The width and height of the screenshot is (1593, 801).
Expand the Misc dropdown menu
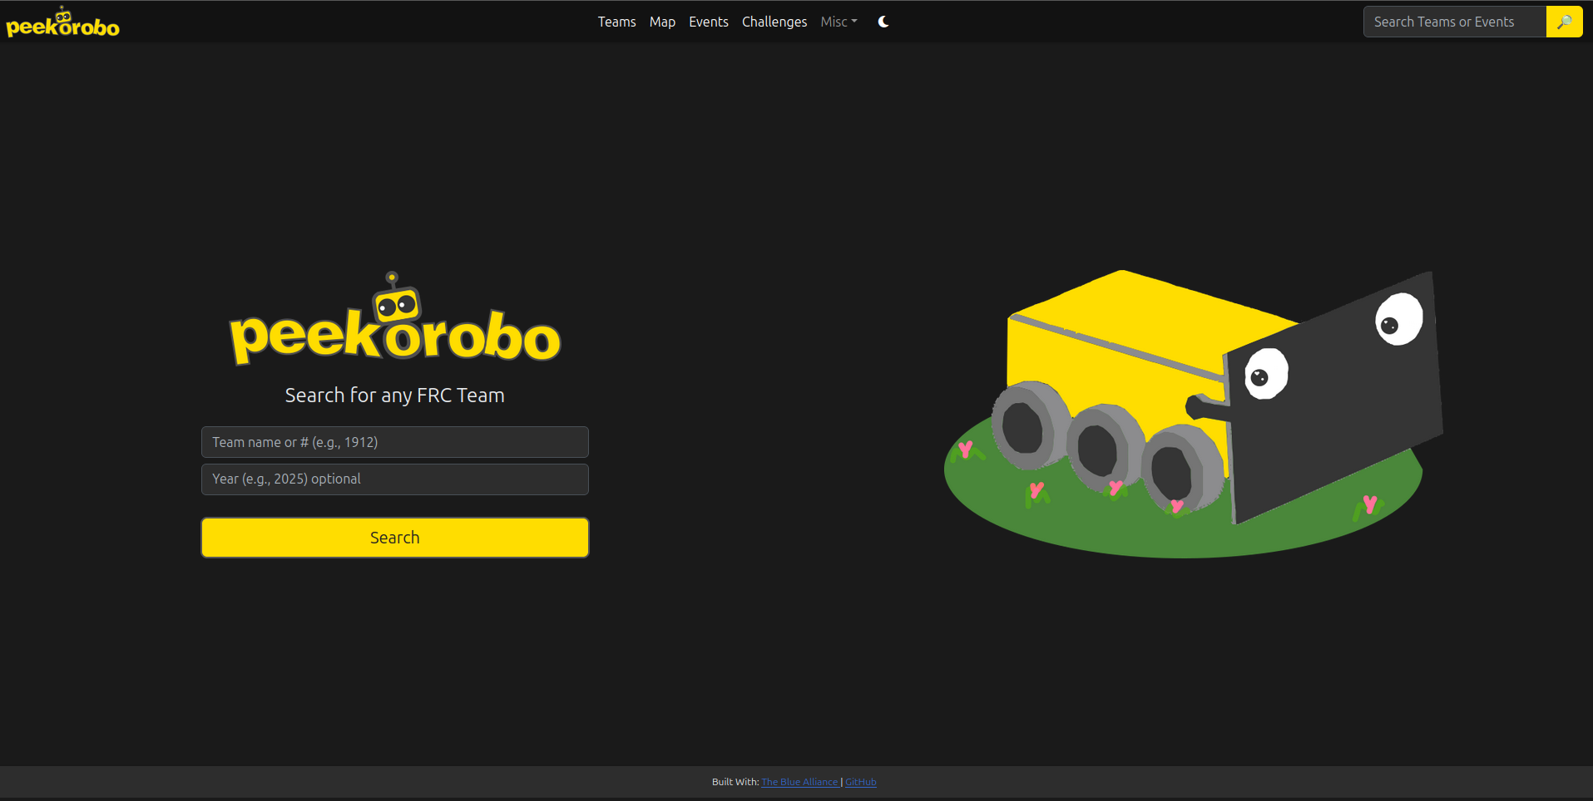coord(839,22)
